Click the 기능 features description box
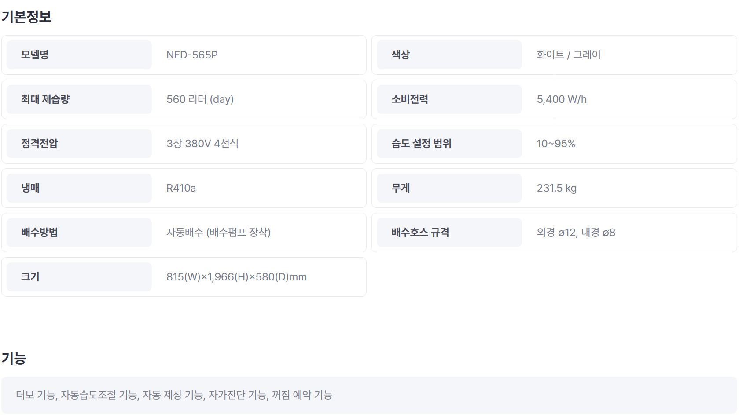The width and height of the screenshot is (739, 418). click(369, 395)
